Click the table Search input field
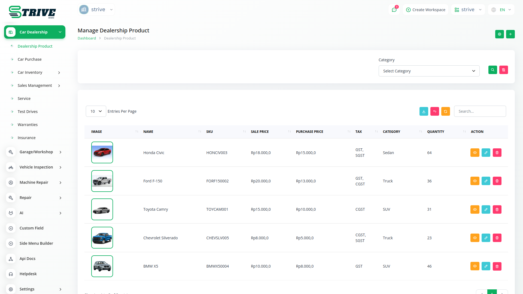 click(480, 111)
